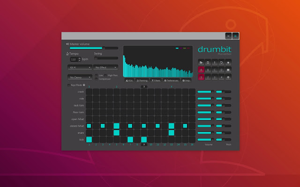Screen dimensions: 300x187
Task: Adjust the ride pitch slider
Action: click(x=224, y=99)
